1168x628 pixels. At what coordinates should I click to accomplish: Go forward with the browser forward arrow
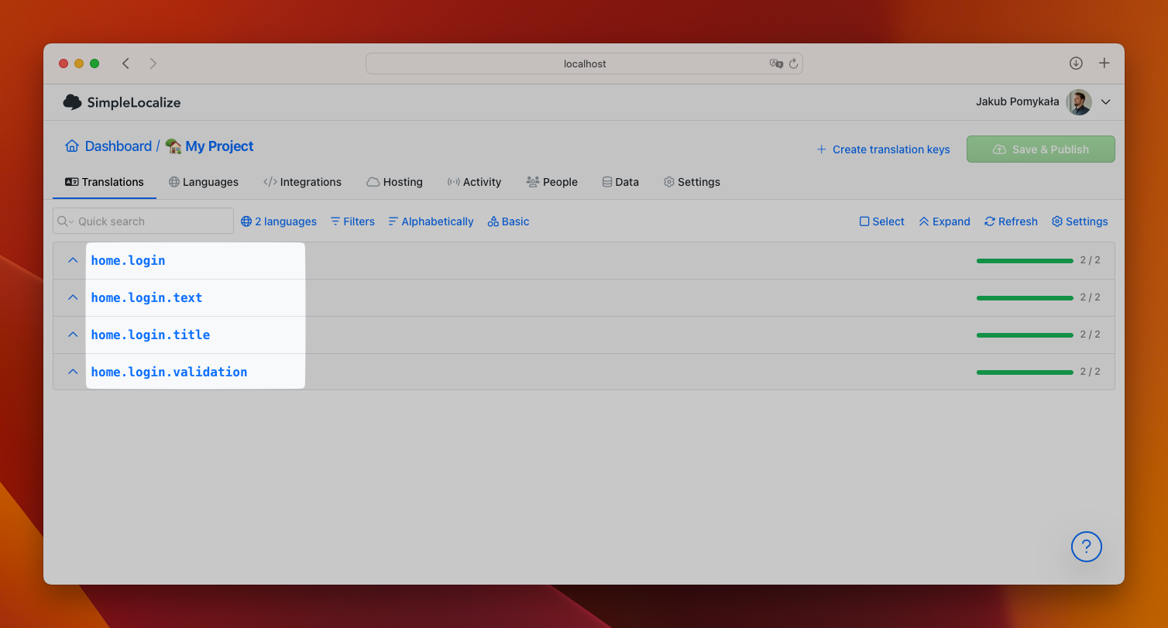coord(153,63)
